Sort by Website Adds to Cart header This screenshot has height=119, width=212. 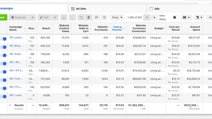83,28
